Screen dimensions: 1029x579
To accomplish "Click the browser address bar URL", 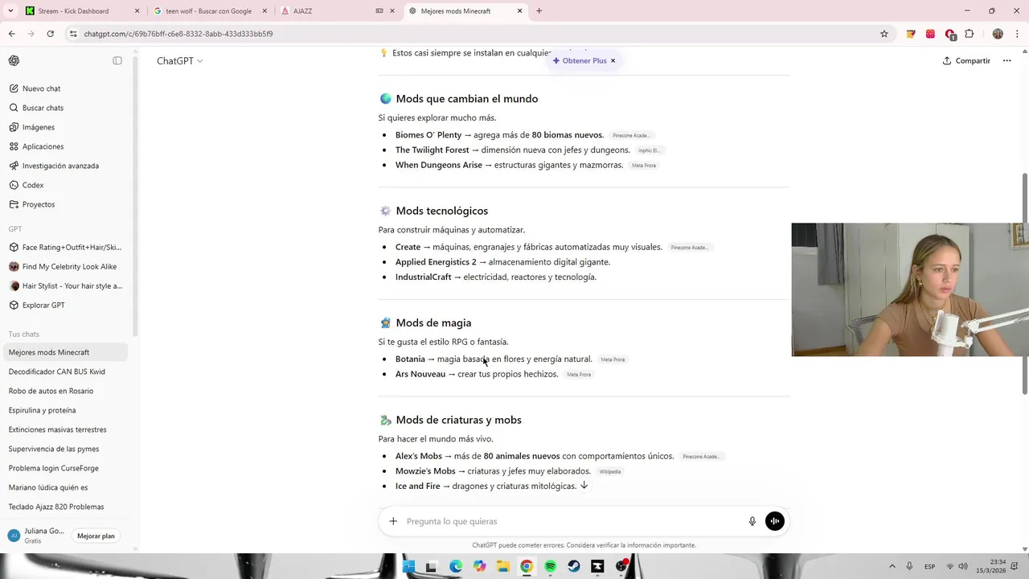I will coord(178,34).
